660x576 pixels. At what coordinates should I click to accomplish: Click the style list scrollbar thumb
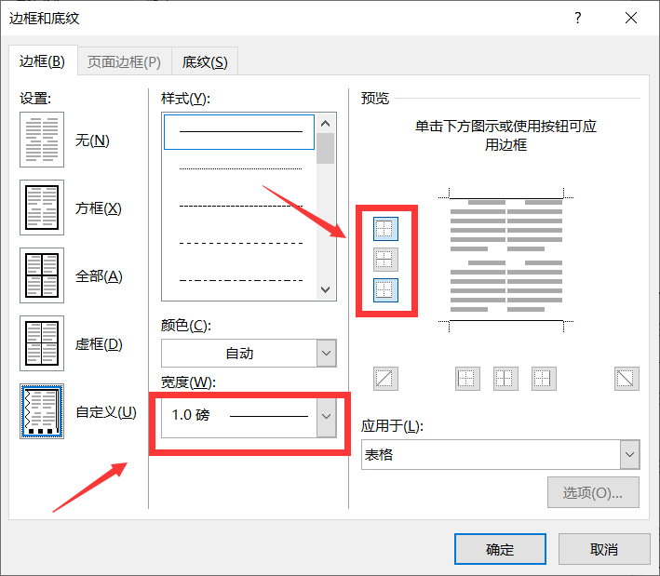click(x=326, y=148)
